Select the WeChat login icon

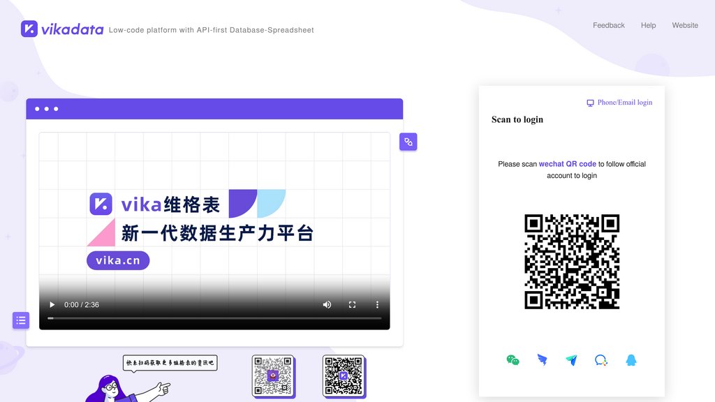click(x=513, y=360)
